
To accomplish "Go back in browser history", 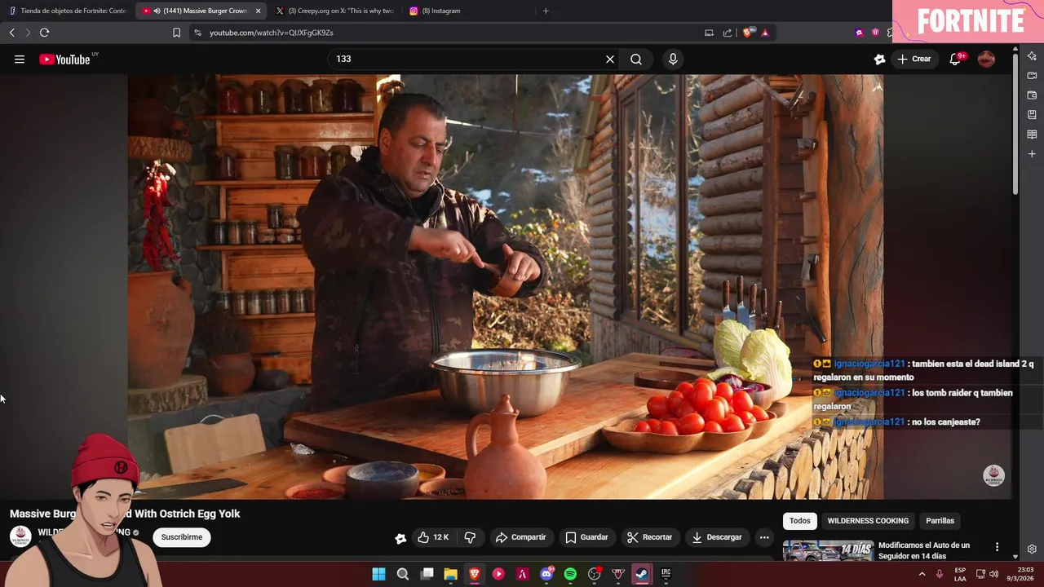I will pos(11,33).
